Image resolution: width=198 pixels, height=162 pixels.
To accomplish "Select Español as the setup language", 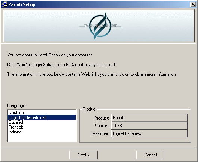I will point(42,122).
